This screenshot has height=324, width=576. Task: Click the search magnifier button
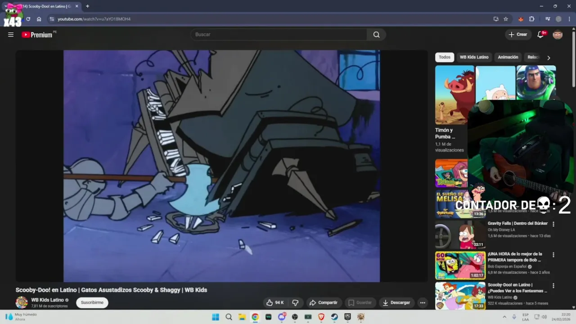click(x=376, y=35)
